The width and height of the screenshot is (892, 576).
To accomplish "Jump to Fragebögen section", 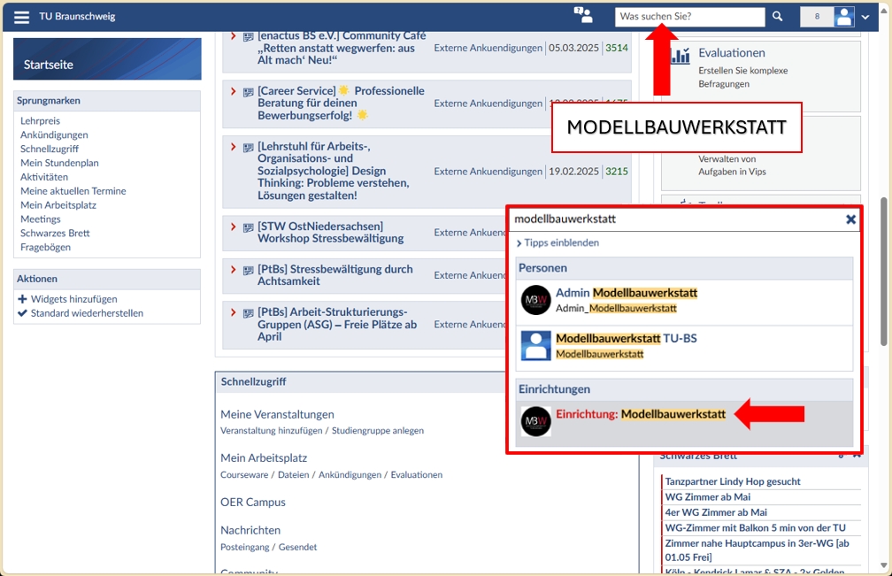I will [x=45, y=248].
